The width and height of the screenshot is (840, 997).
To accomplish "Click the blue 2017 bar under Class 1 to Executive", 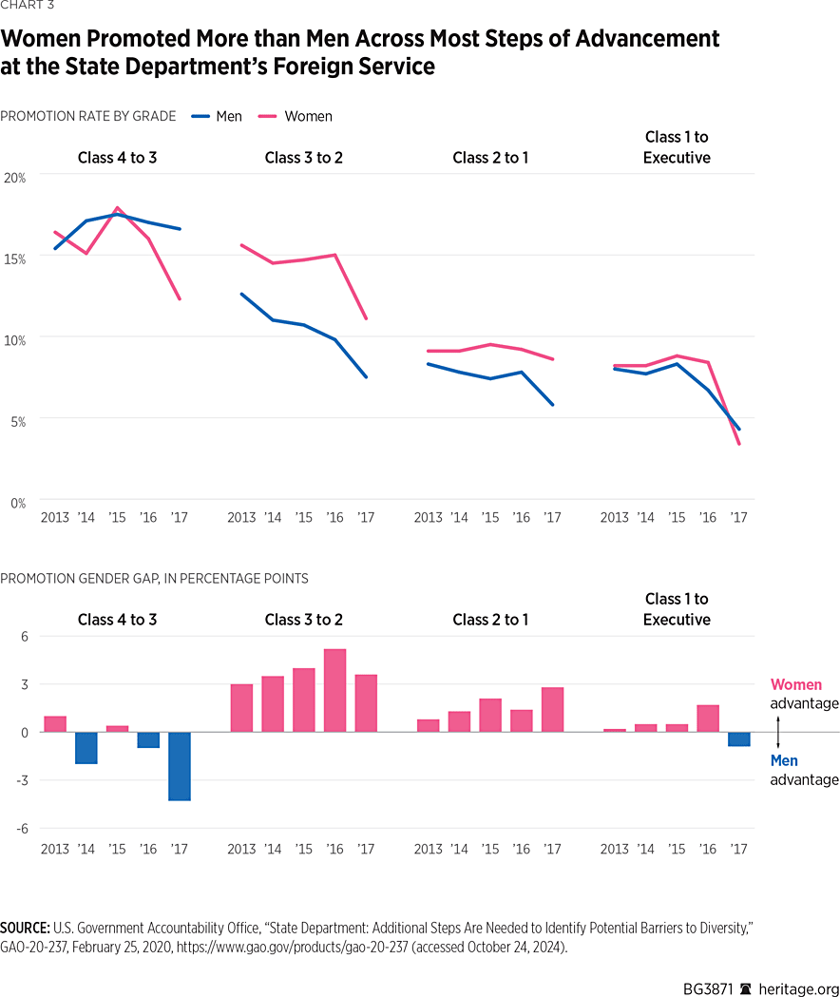I will 738,738.
